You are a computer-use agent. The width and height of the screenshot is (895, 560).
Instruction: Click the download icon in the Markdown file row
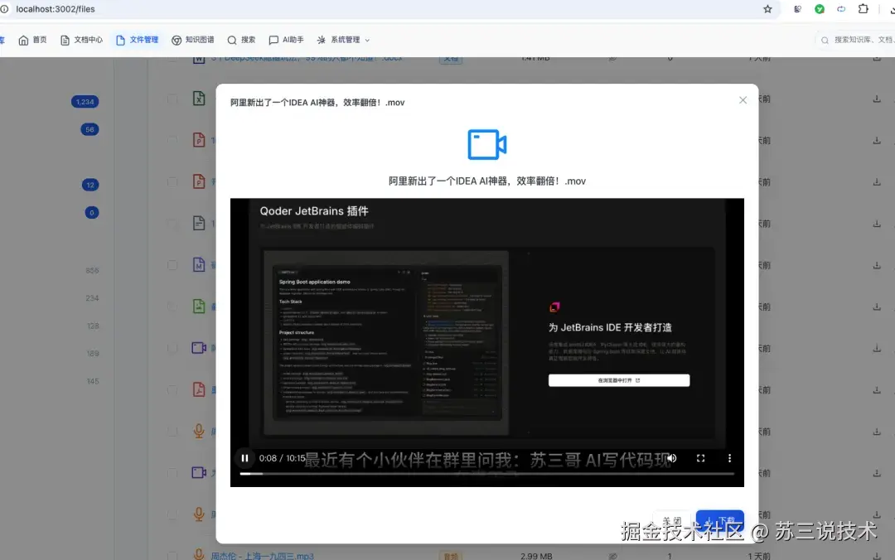877,265
